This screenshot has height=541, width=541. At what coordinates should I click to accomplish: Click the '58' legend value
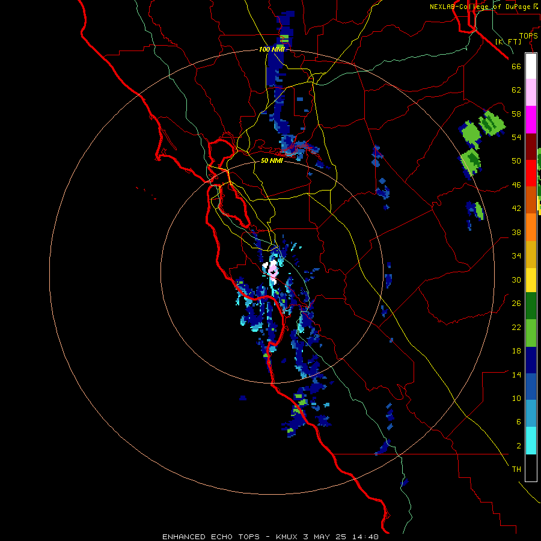coord(516,114)
